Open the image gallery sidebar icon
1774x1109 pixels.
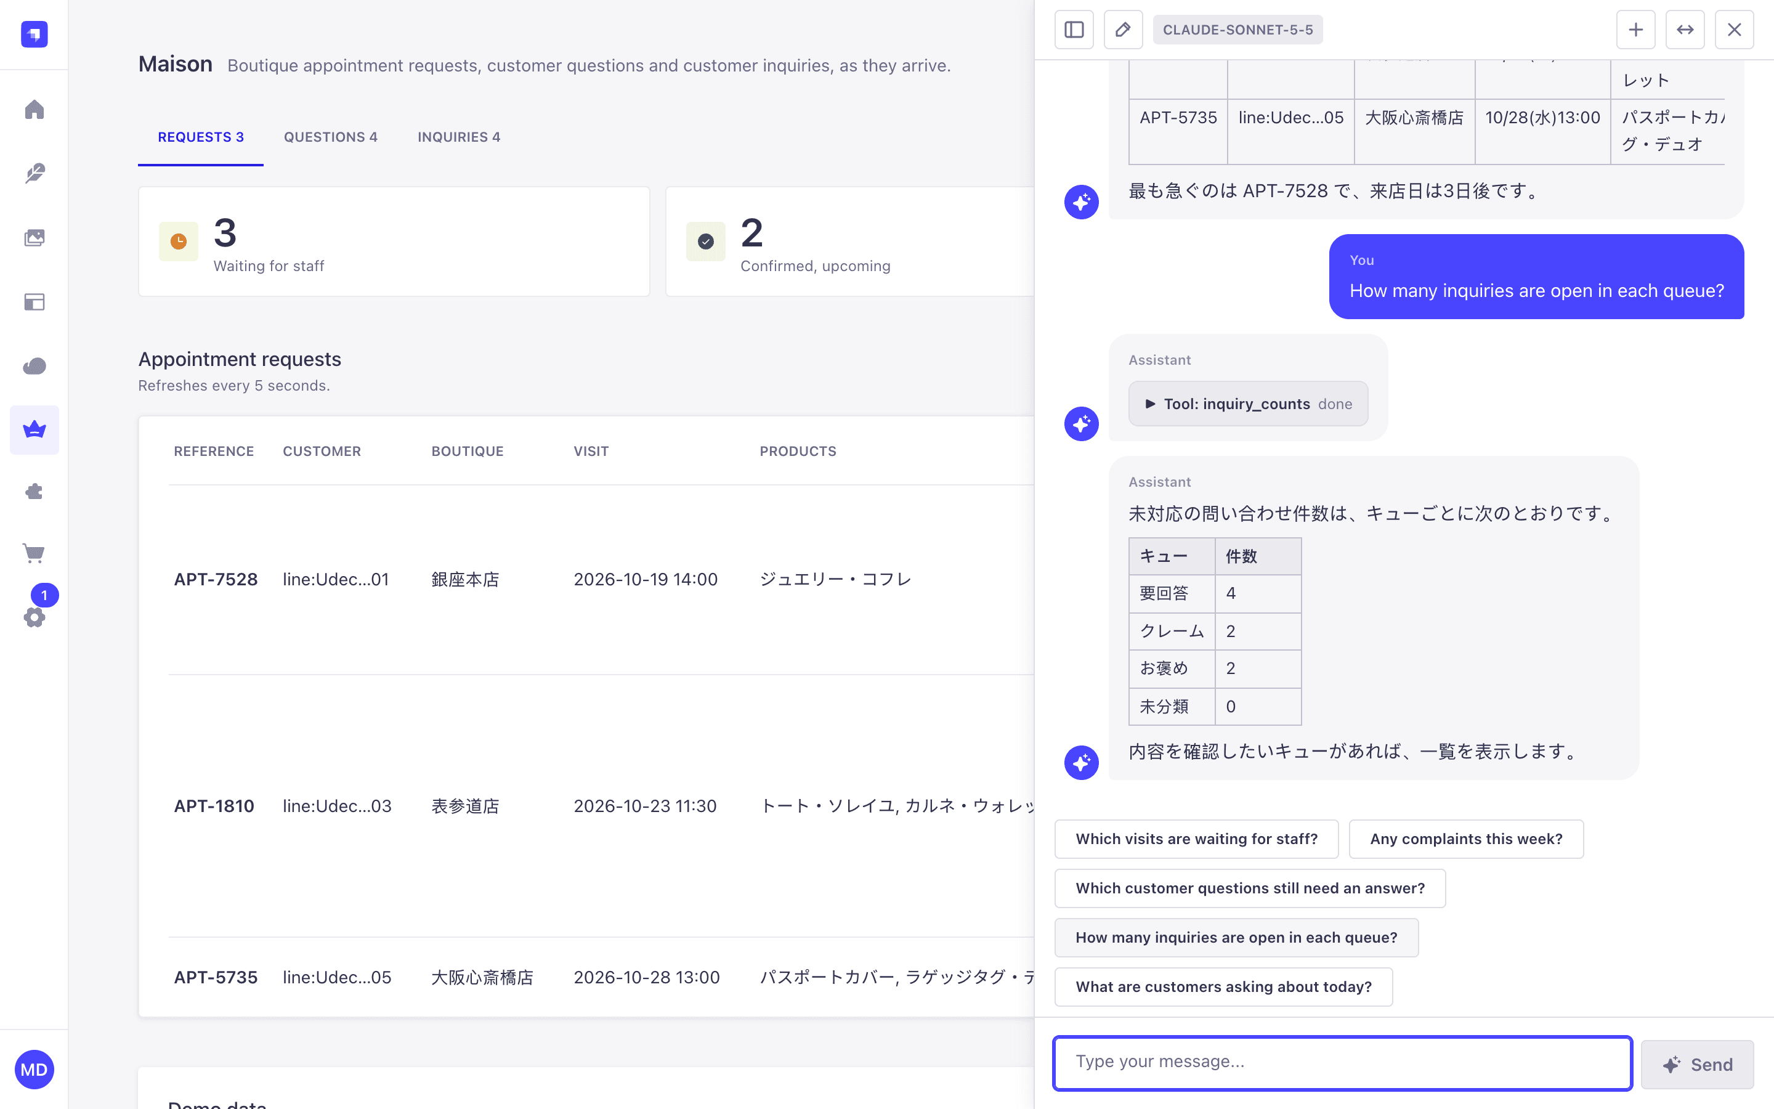34,238
